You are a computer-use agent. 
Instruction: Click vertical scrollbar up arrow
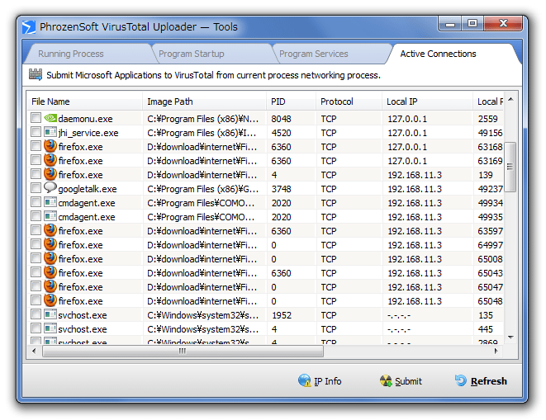[510, 100]
